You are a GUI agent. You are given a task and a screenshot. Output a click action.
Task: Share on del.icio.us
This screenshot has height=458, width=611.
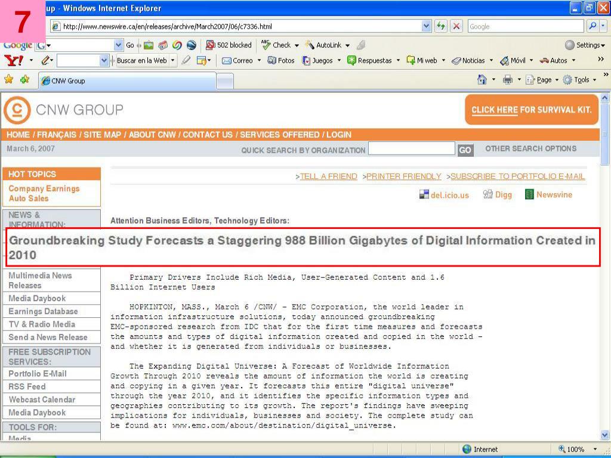[x=444, y=195]
